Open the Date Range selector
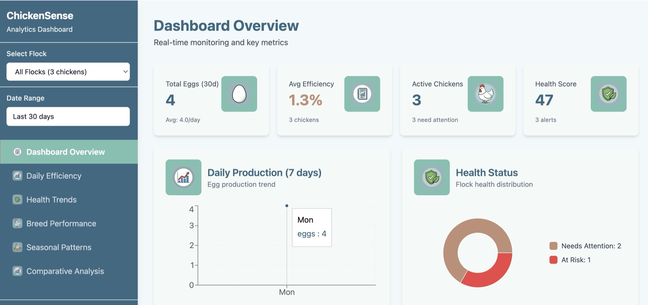 [x=68, y=116]
